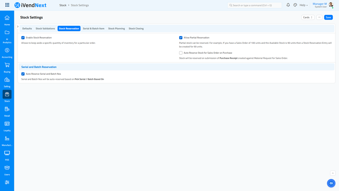Focus the search or command bar
Screen dimensions: 339x191
click(x=255, y=5)
